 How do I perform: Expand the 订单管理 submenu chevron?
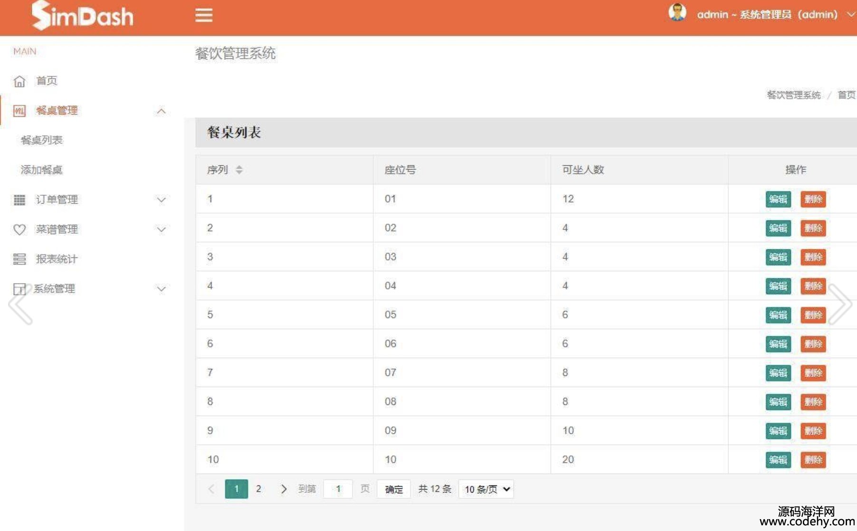coord(162,200)
